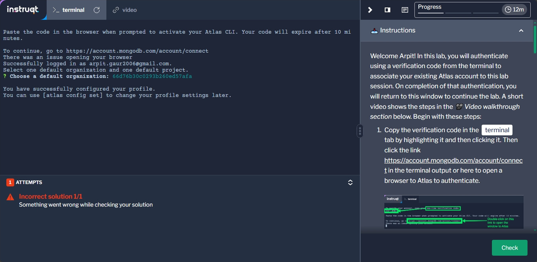Refresh the terminal tab

pos(96,10)
